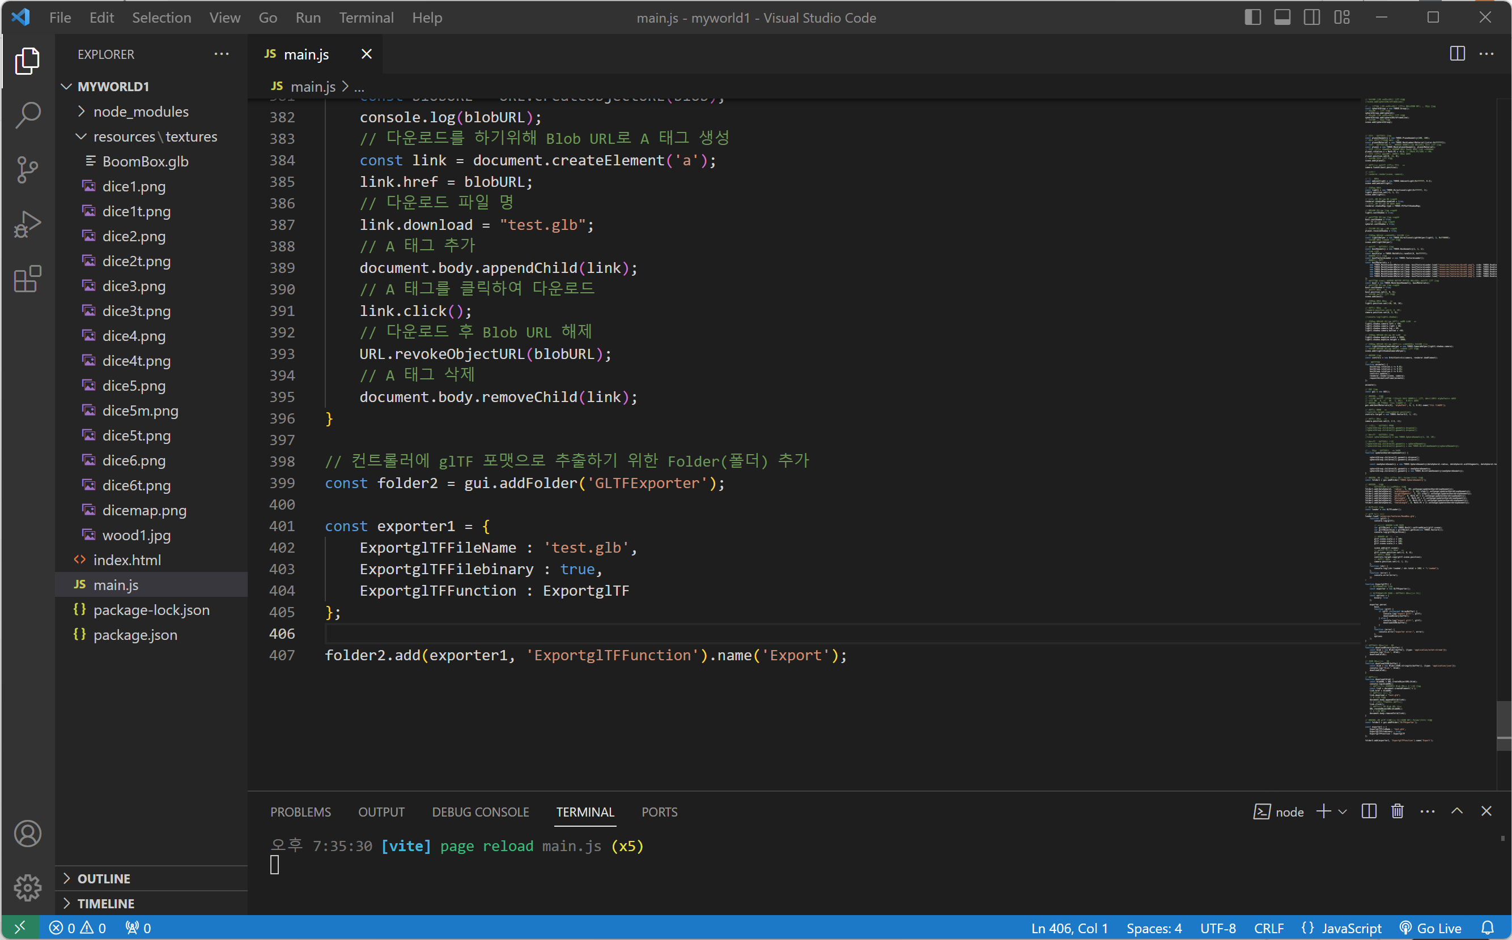The width and height of the screenshot is (1512, 940).
Task: Click the minimap scroll slider
Action: coord(1503,725)
